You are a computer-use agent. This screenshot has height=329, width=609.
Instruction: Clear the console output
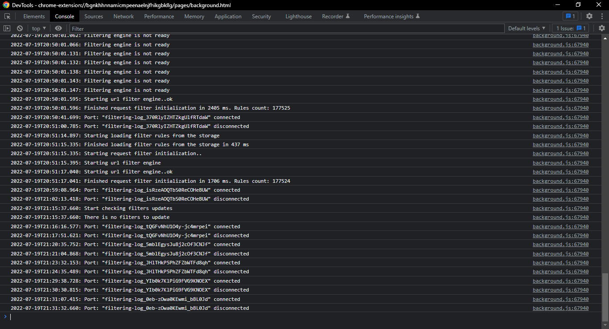[19, 28]
